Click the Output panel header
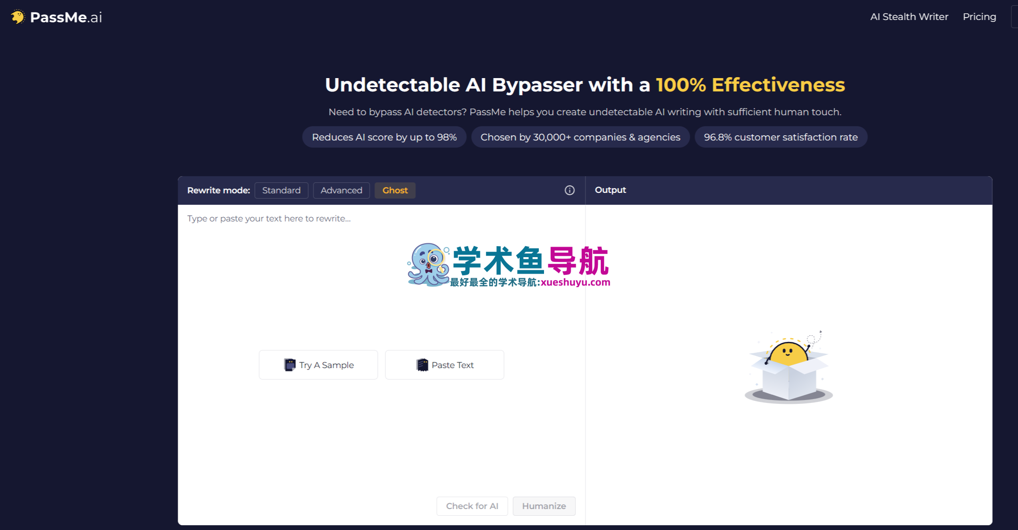The width and height of the screenshot is (1018, 530). (x=610, y=190)
